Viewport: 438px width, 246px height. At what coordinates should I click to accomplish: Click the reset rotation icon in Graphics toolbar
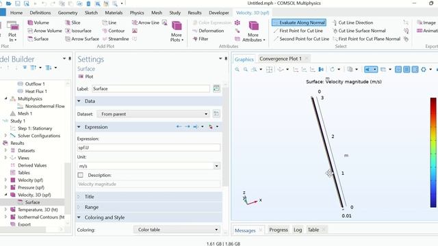coord(332,70)
